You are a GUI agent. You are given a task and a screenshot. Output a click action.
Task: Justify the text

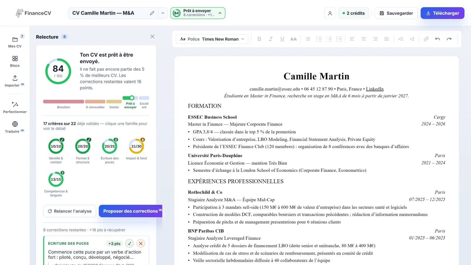point(387,39)
